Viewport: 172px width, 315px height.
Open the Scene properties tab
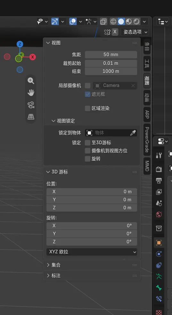tap(159, 203)
